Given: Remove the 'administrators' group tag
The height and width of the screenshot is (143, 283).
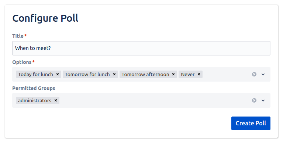Looking at the screenshot, I should [x=56, y=100].
